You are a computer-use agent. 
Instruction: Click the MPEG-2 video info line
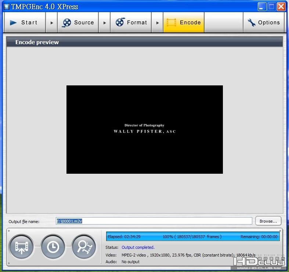click(x=188, y=255)
